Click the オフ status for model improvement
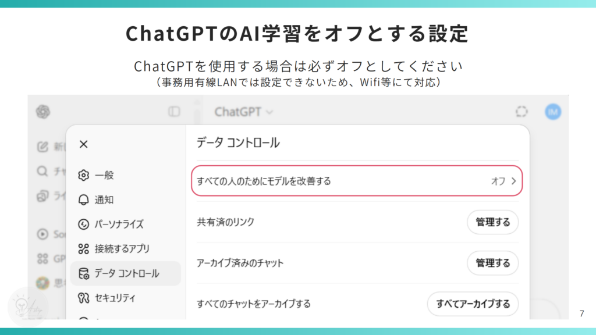596x335 pixels. pyautogui.click(x=498, y=181)
